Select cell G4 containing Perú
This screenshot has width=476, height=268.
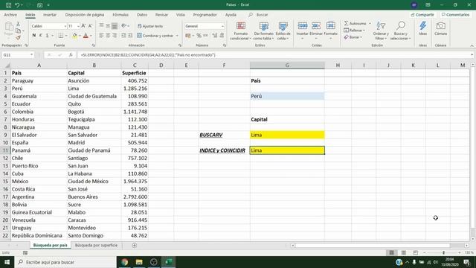pos(287,96)
